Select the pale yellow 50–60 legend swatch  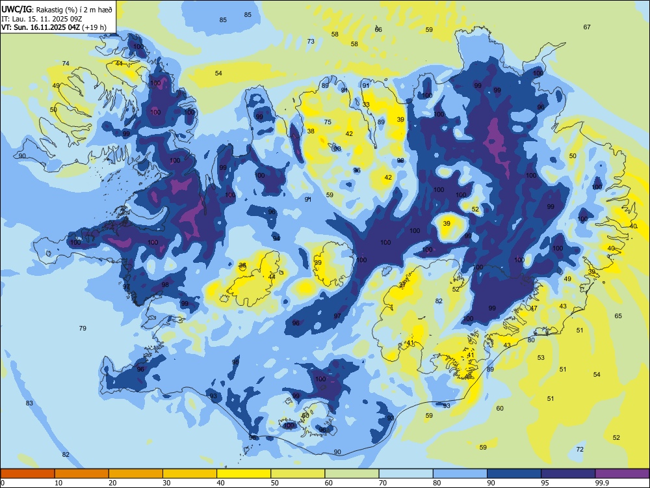pyautogui.click(x=298, y=474)
